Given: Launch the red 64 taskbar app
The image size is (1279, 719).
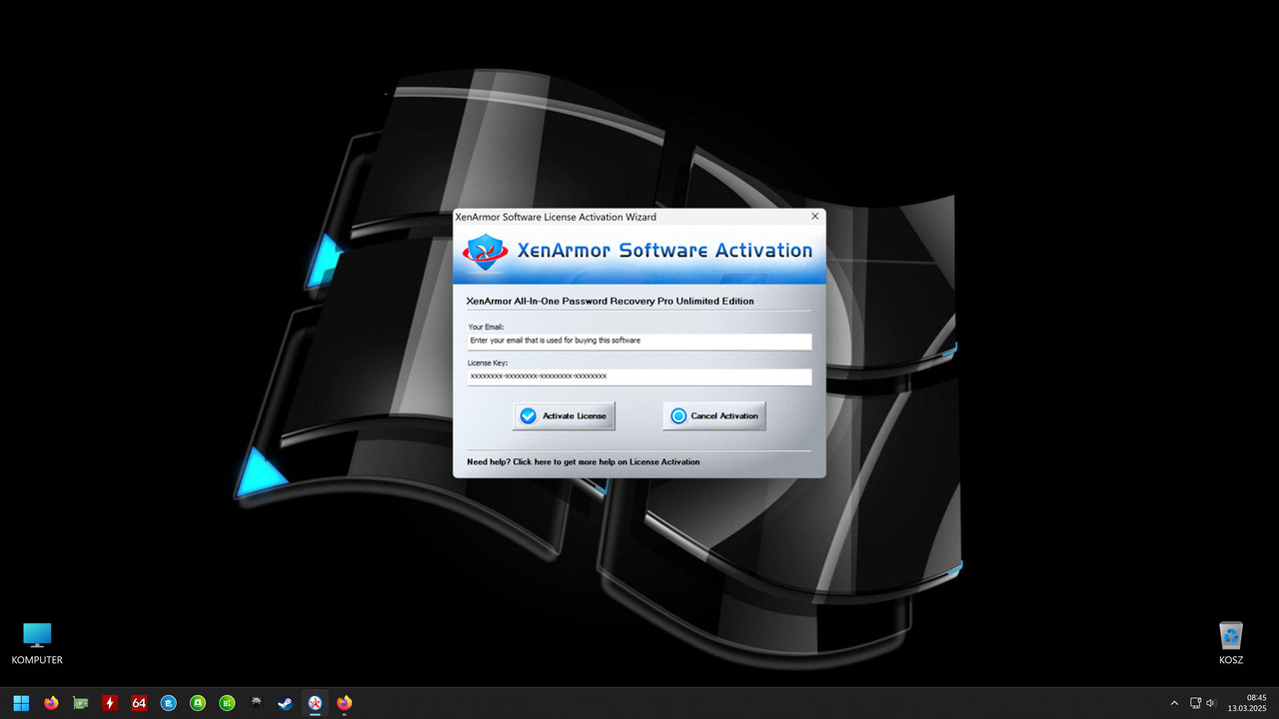Looking at the screenshot, I should (139, 703).
